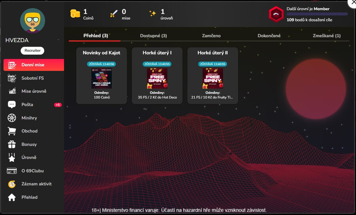Click the Přehled home icon
The height and width of the screenshot is (215, 356).
coord(12,197)
